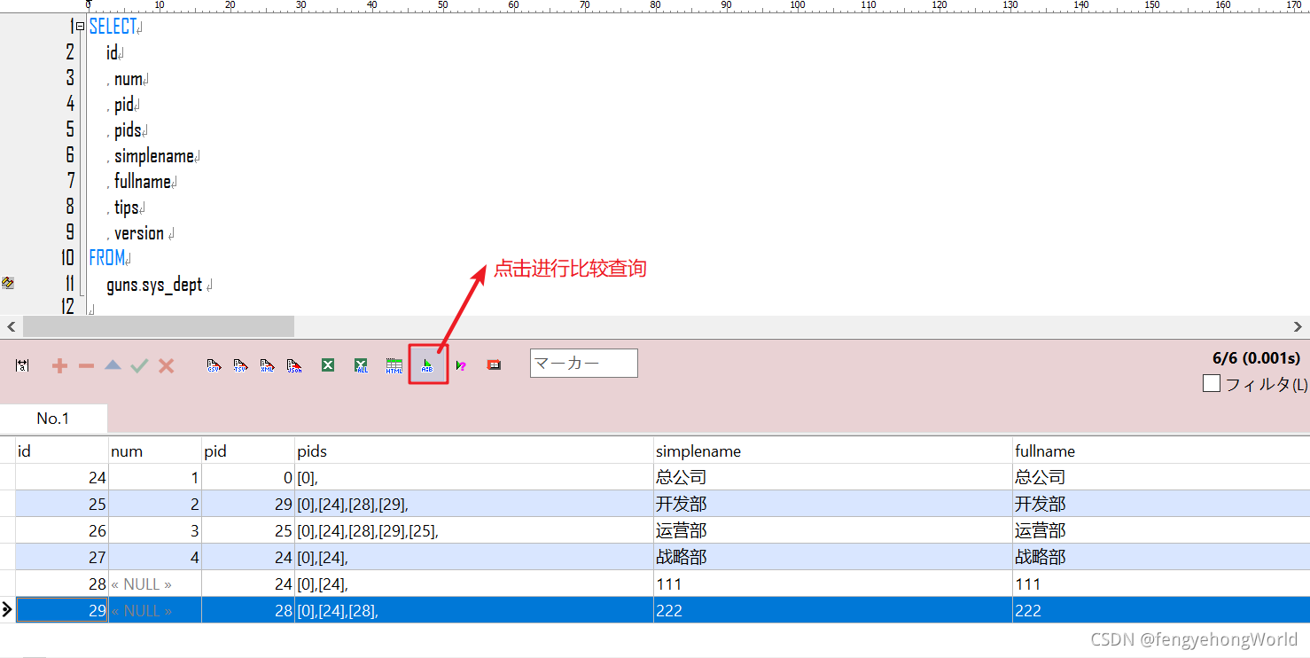Click simplename cell 战略部
Screen dimensions: 1310x658
[x=833, y=557]
